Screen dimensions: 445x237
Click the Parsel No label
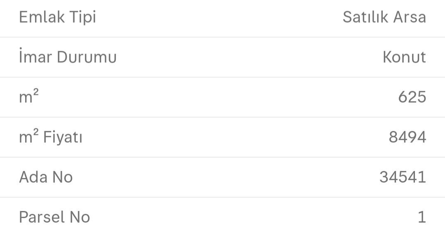pos(54,217)
